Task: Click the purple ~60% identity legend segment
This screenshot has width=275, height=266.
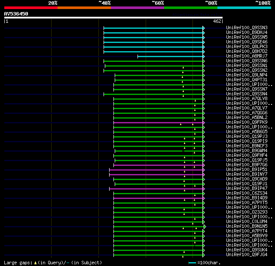Action: 137,8
